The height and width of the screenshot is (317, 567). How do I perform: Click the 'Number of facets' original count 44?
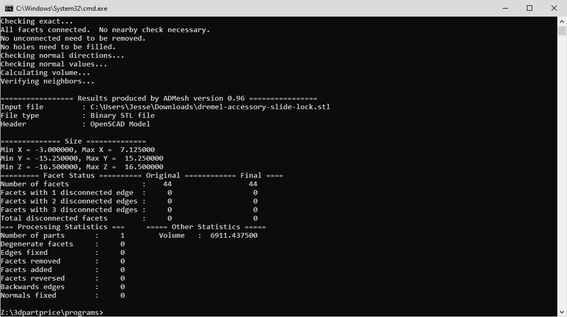tap(167, 184)
